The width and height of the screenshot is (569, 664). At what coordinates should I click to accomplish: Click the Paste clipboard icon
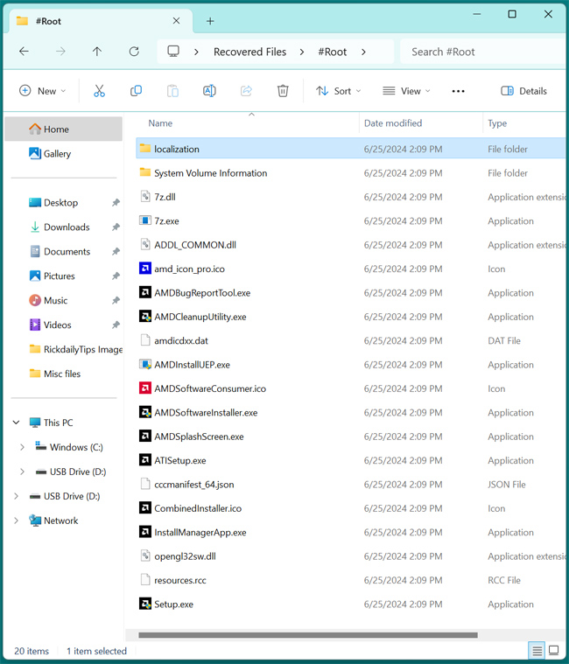[172, 91]
